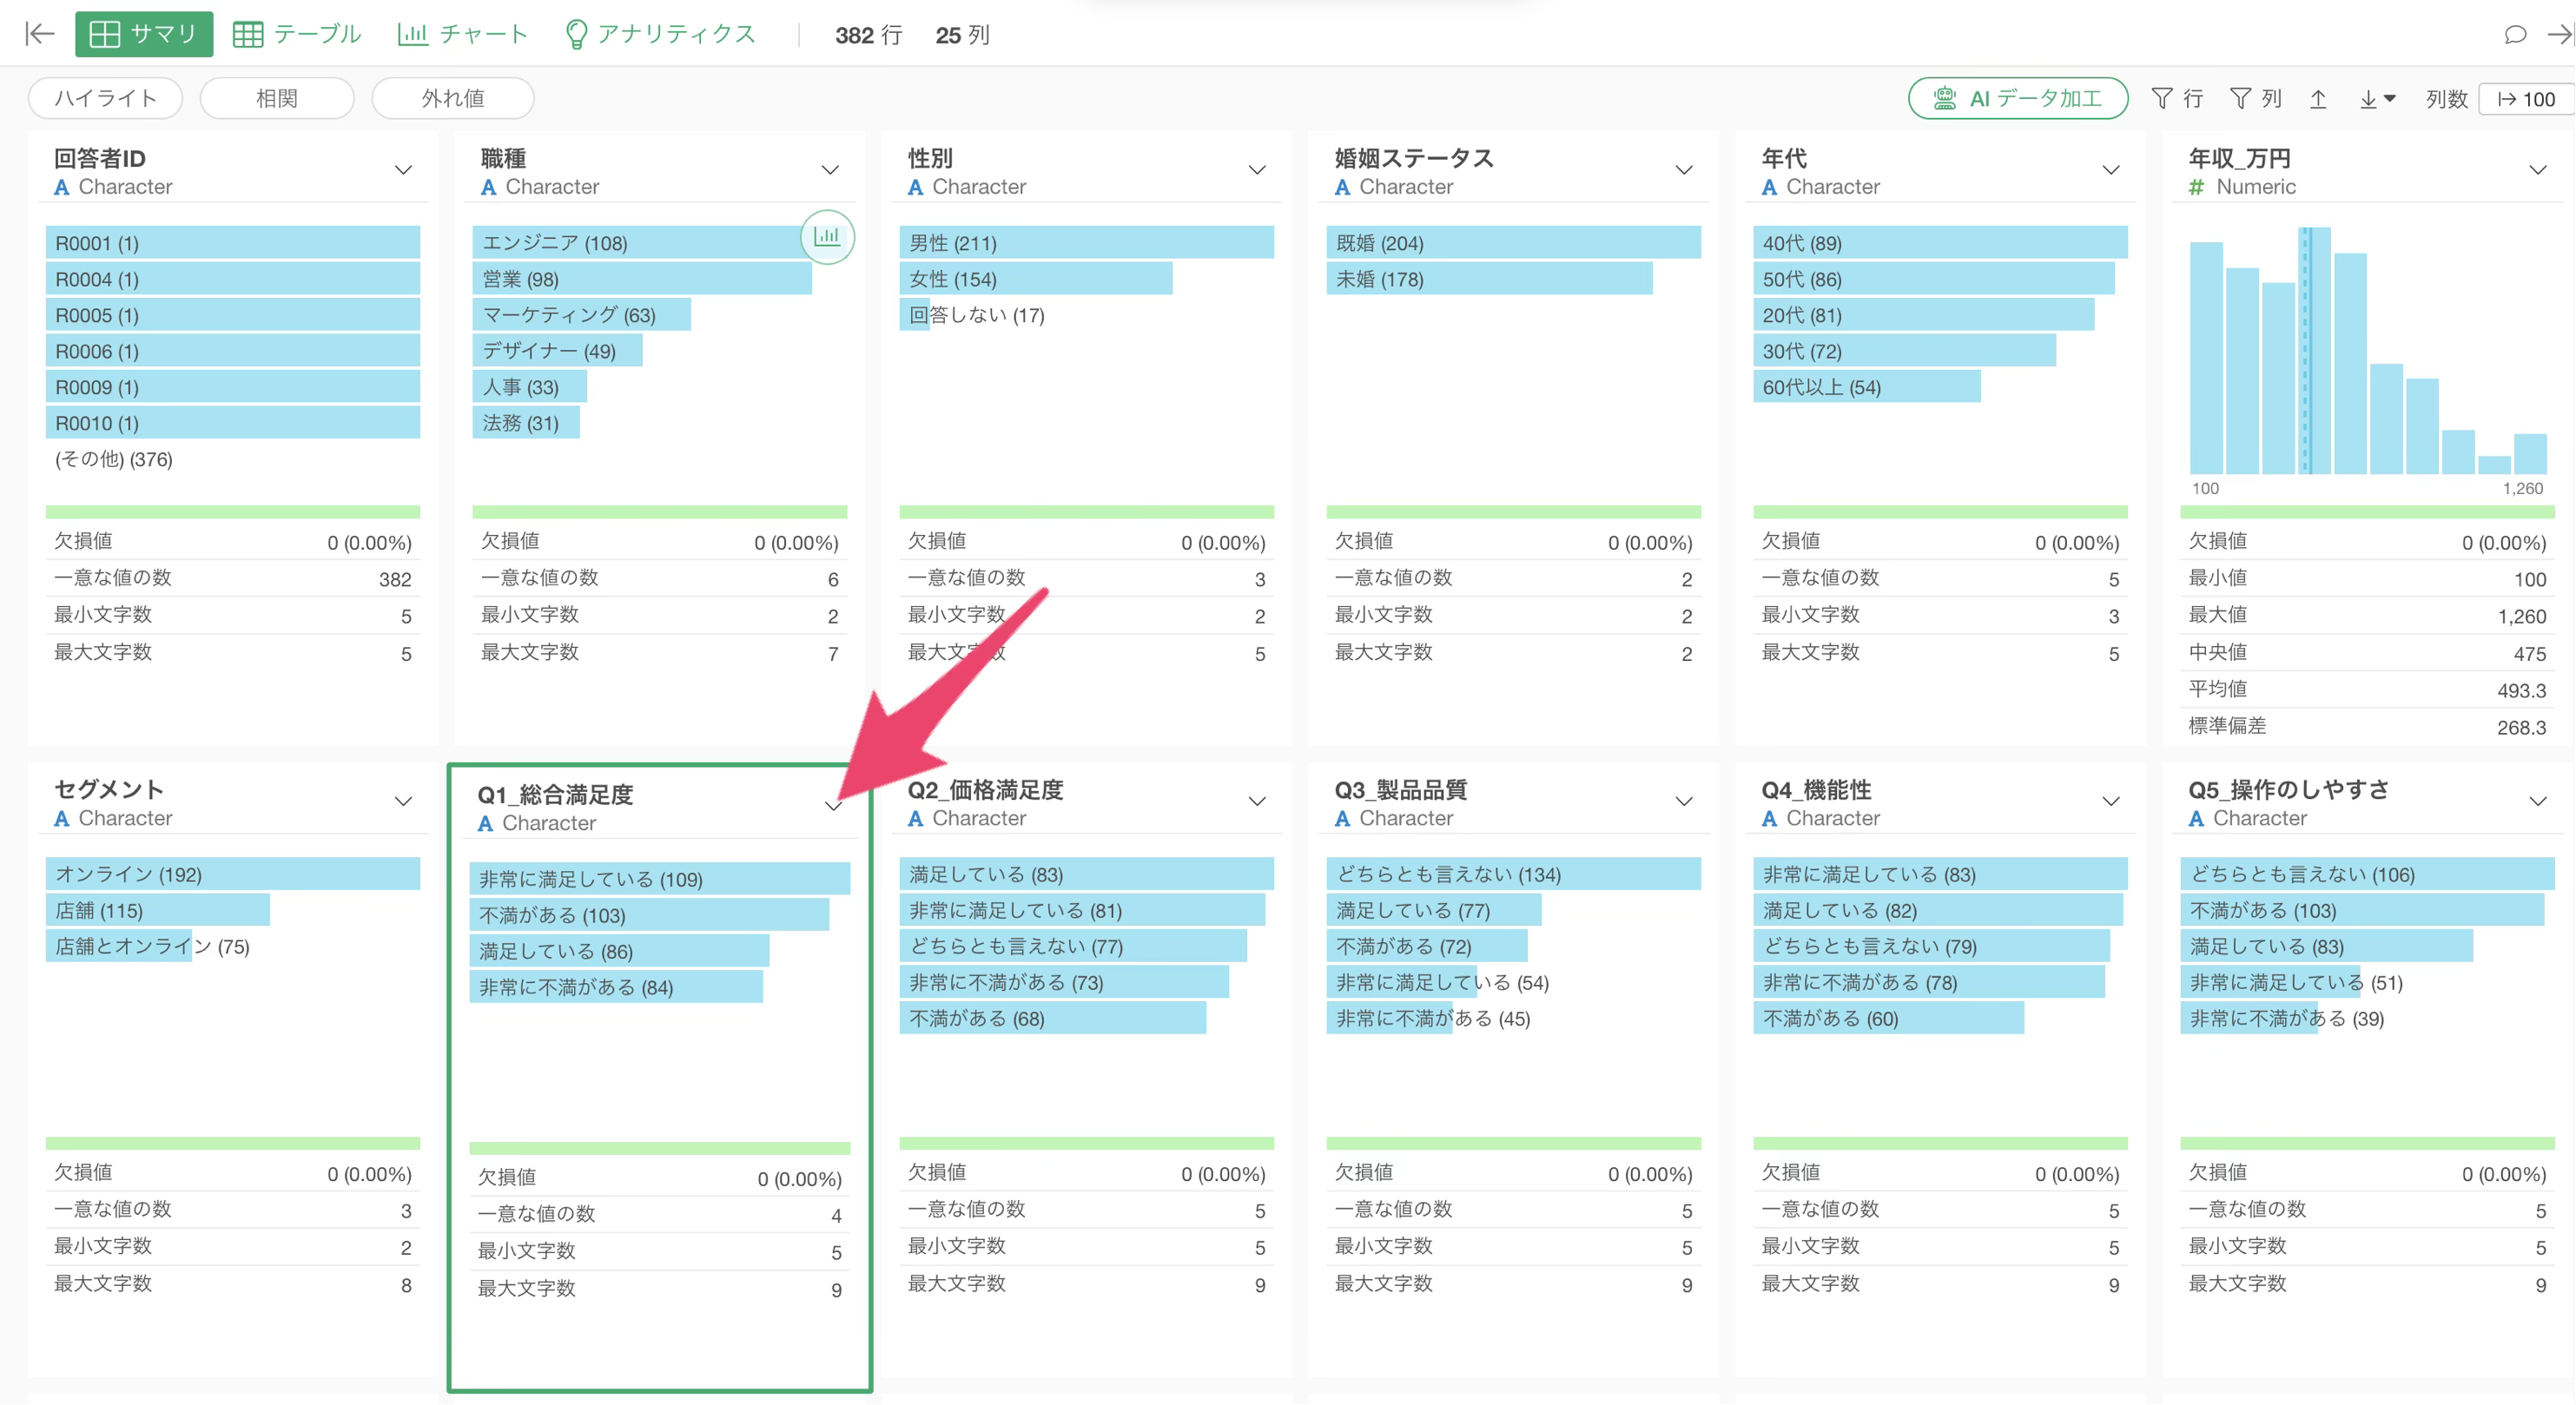This screenshot has height=1405, width=2576.
Task: Toggle the 相関 pill button
Action: 277,98
